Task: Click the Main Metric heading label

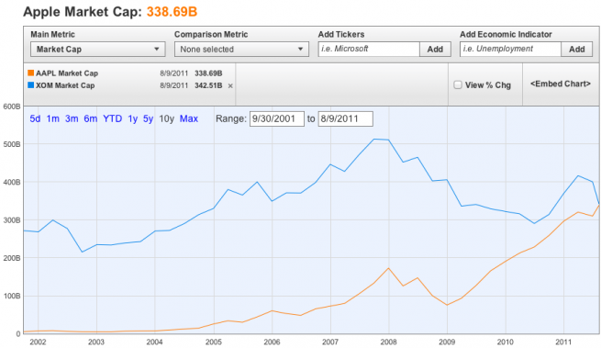Action: 52,34
